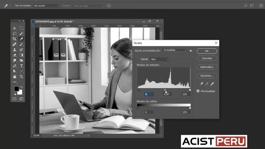Reset default foreground and background colors
The image size is (265, 149).
15,94
